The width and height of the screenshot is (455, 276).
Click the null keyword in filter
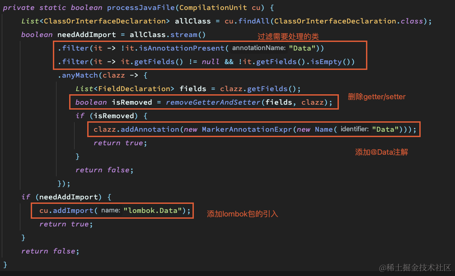211,62
